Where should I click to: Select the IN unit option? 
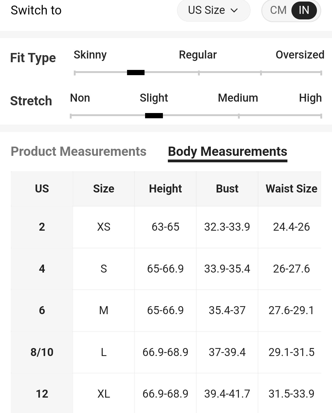304,10
